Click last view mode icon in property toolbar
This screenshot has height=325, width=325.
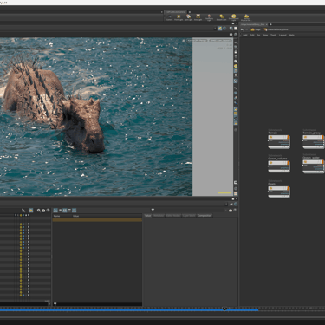click(x=75, y=211)
